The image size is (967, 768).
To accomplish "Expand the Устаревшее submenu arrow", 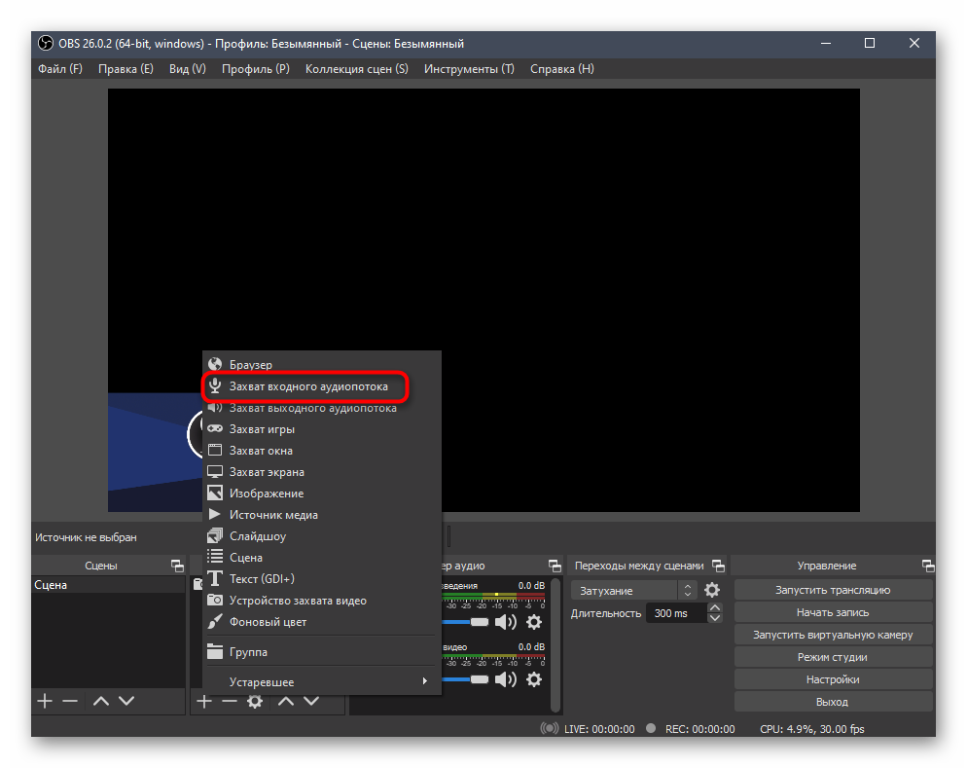I will point(424,681).
